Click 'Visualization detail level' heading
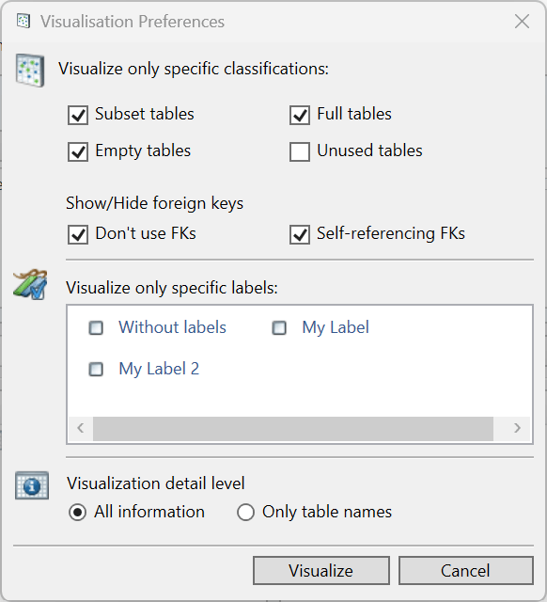 pyautogui.click(x=156, y=483)
